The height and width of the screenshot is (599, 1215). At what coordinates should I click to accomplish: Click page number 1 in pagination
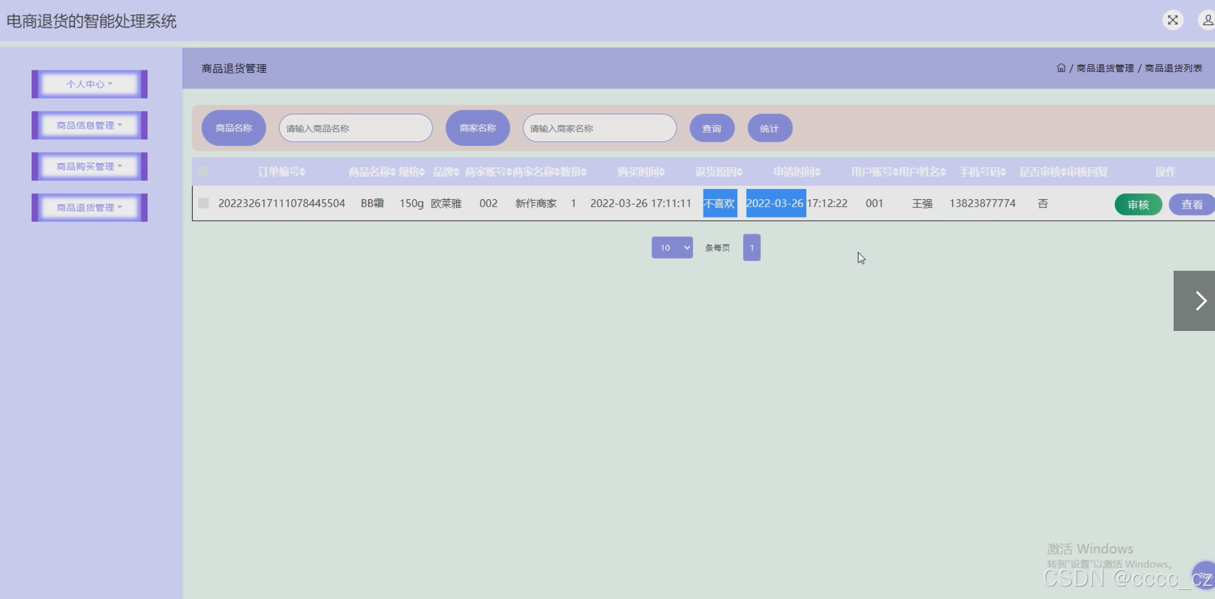pos(751,248)
